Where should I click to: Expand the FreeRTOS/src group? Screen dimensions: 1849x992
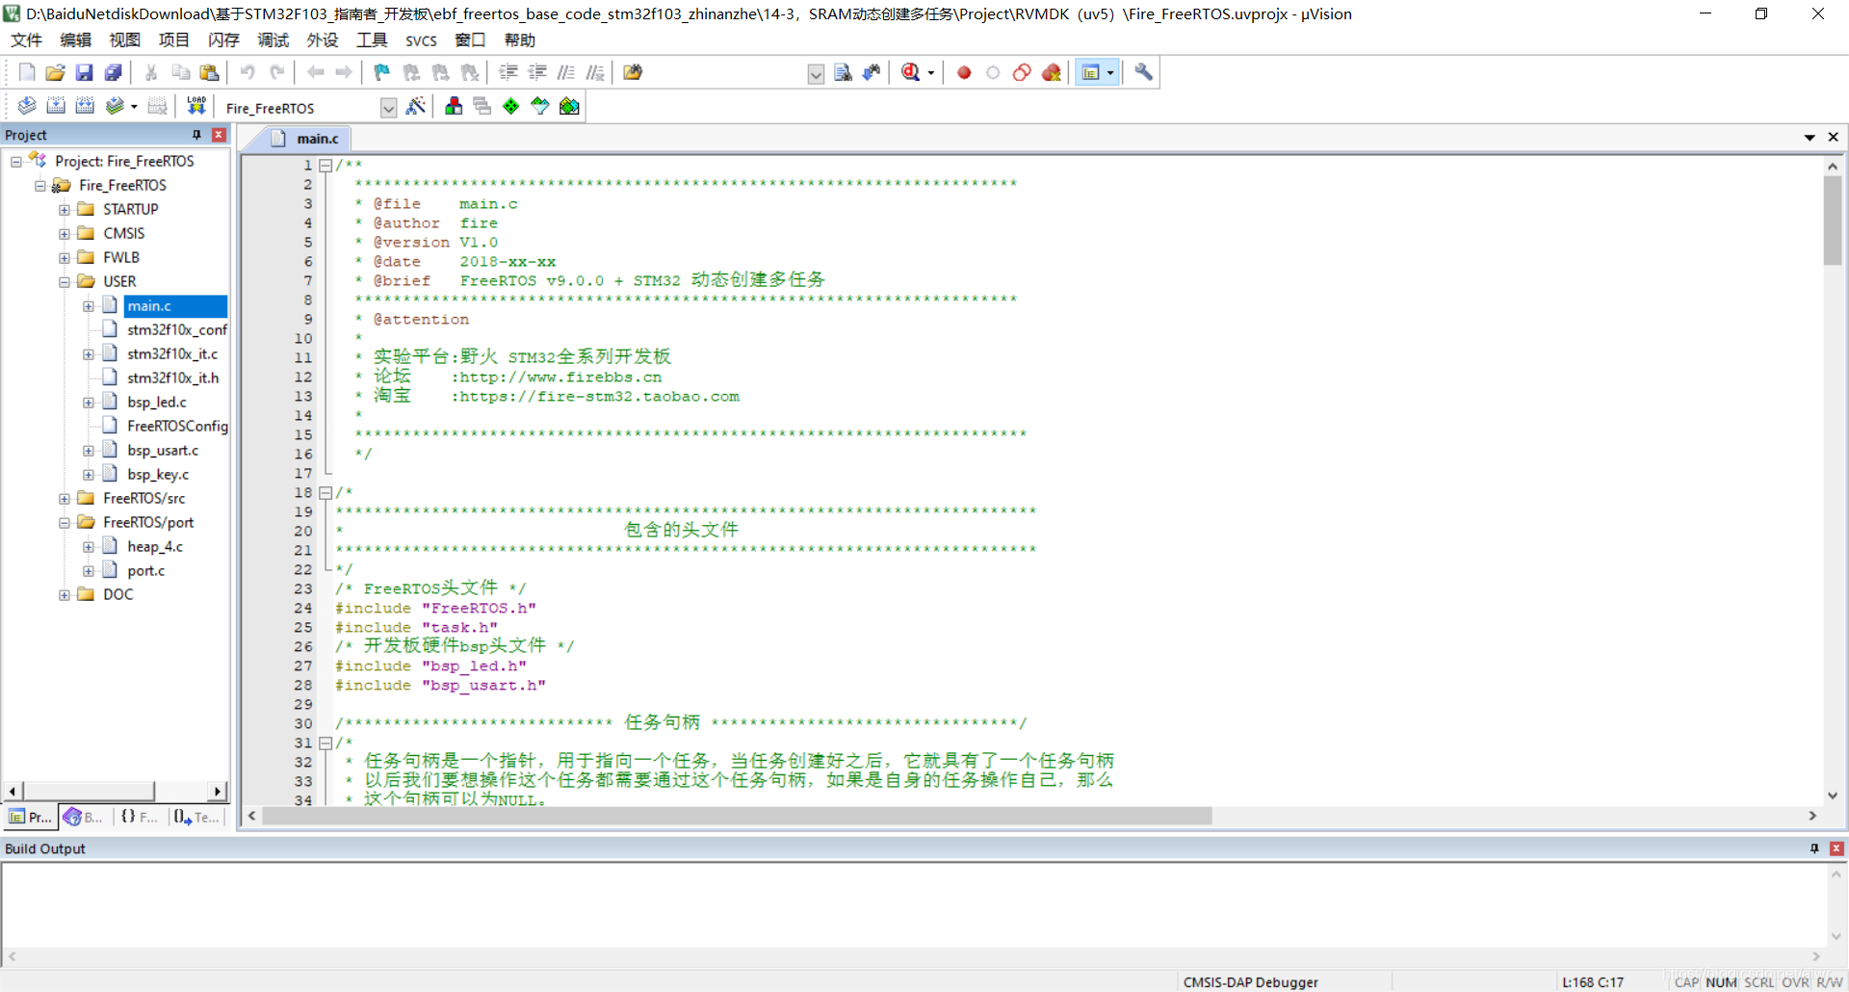[x=65, y=499]
